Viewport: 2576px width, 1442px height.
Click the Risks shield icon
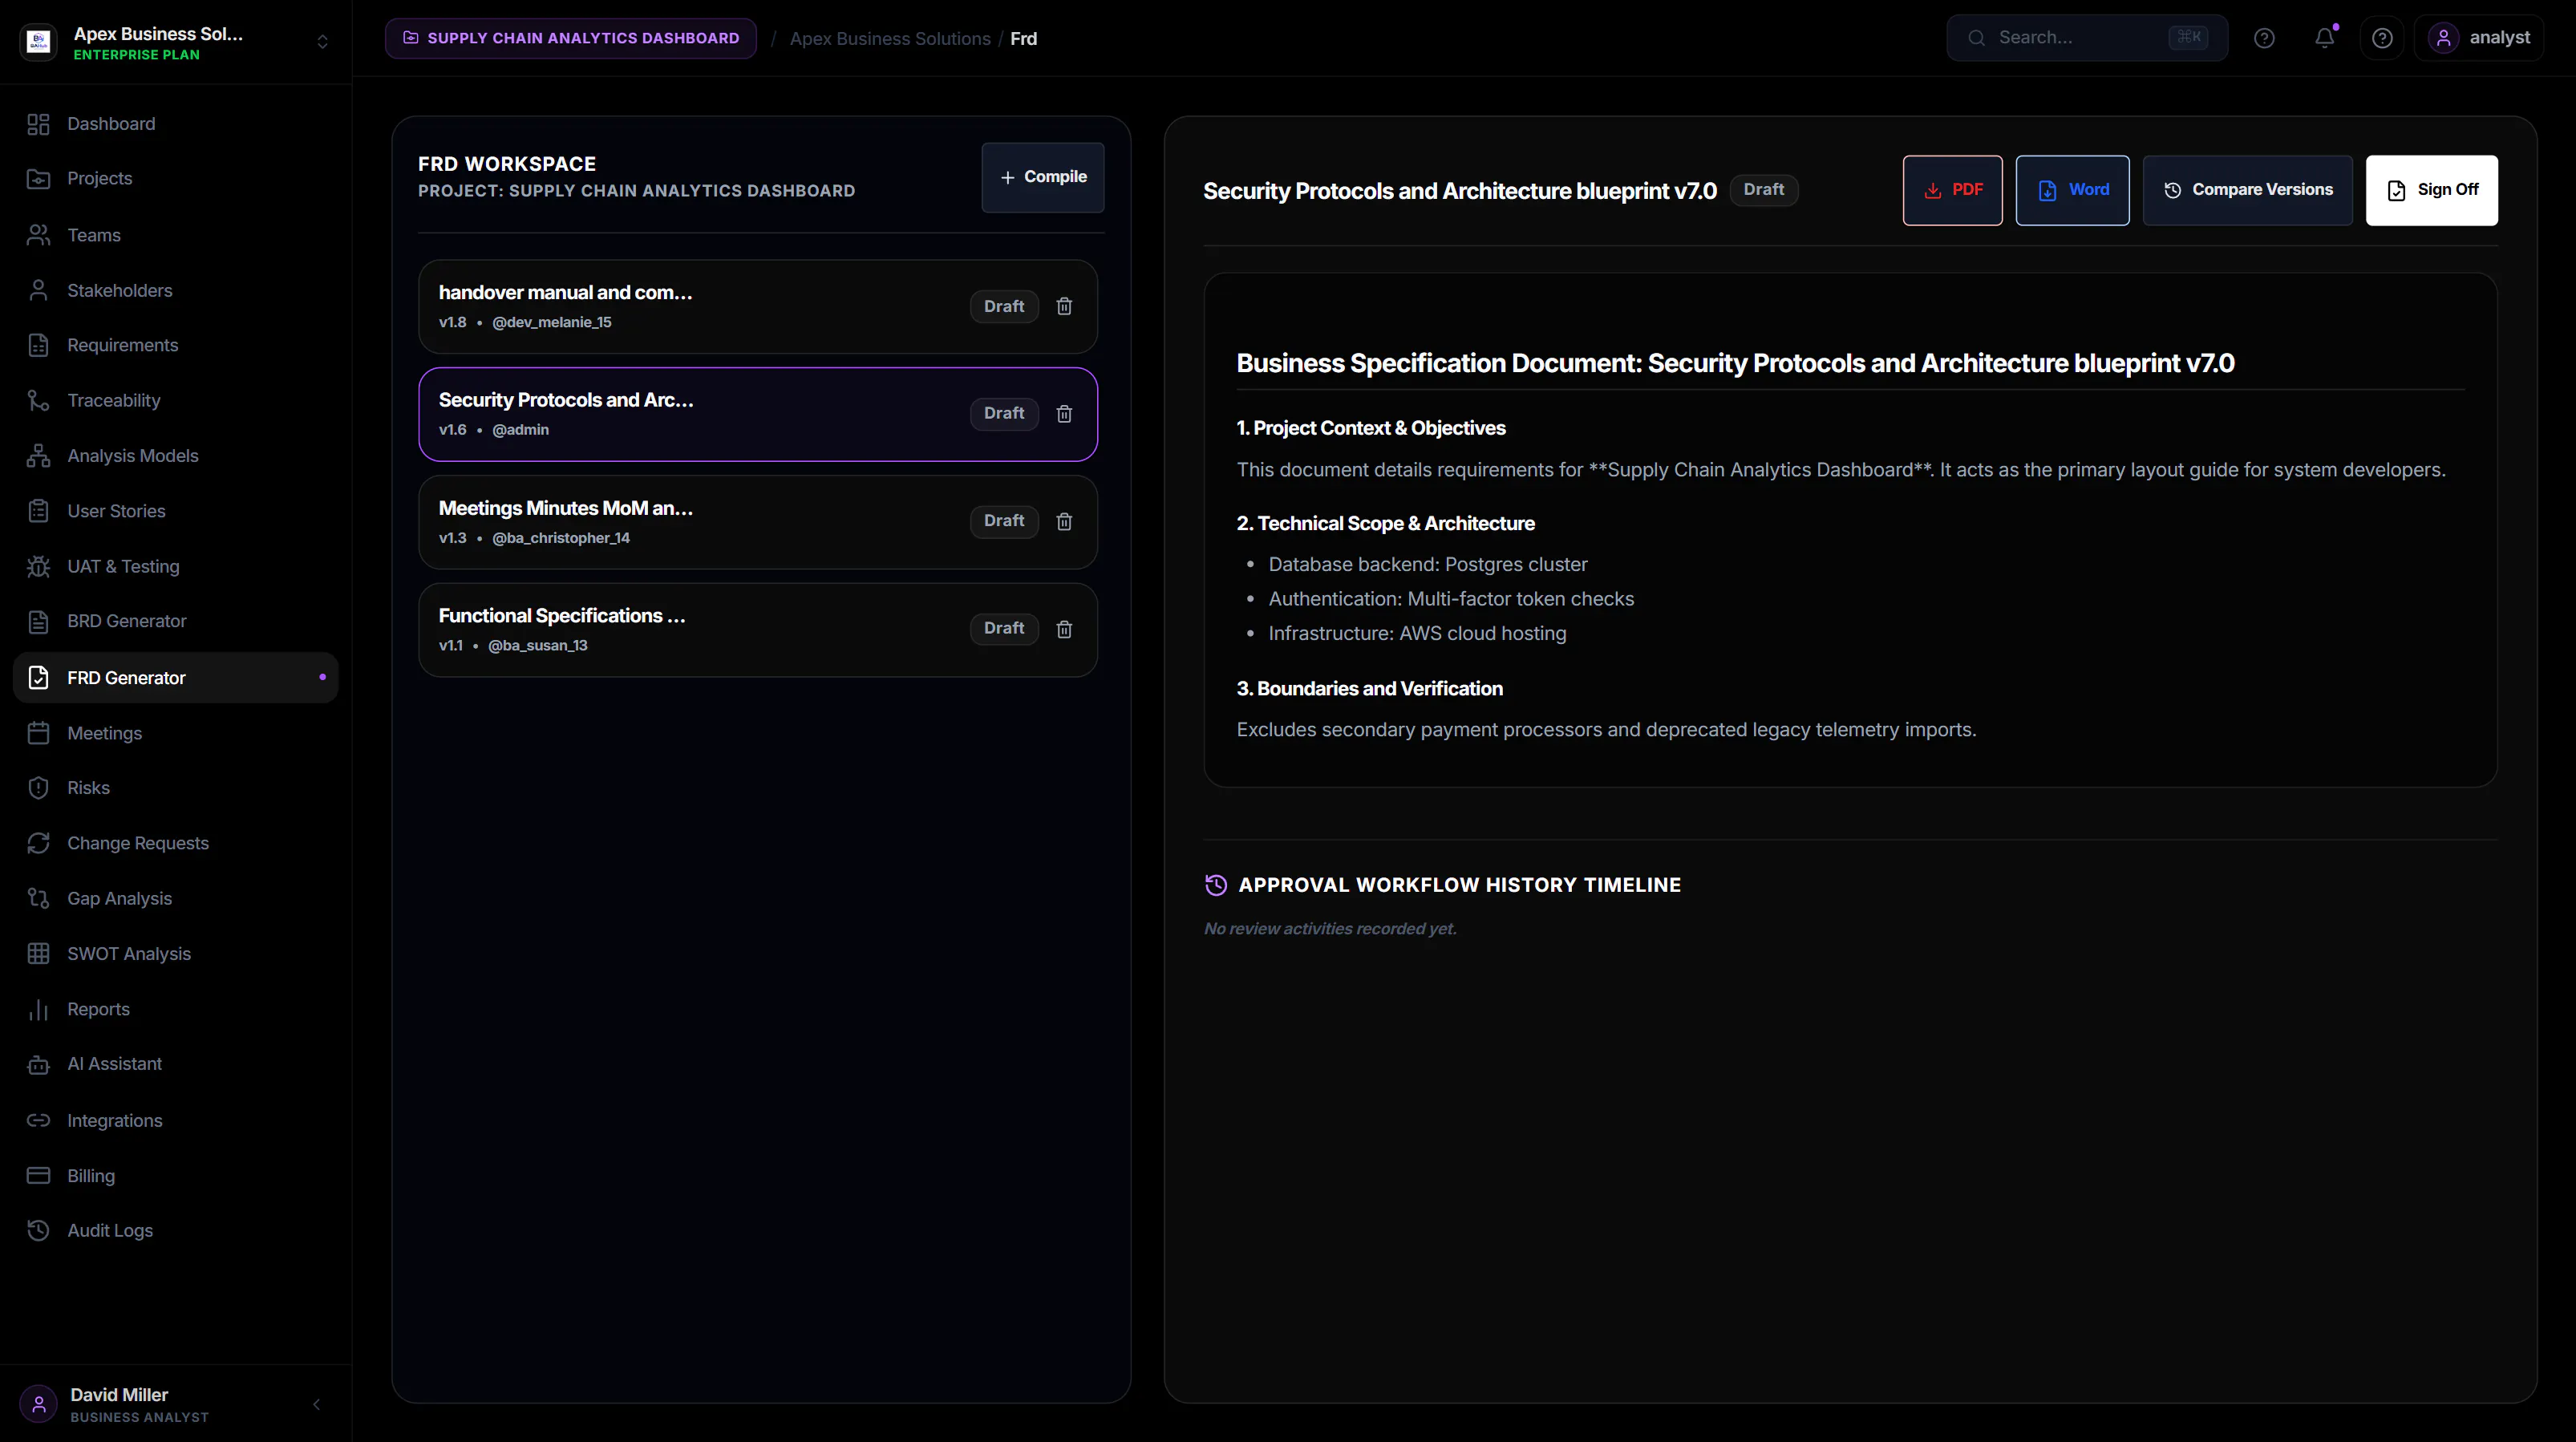point(38,788)
